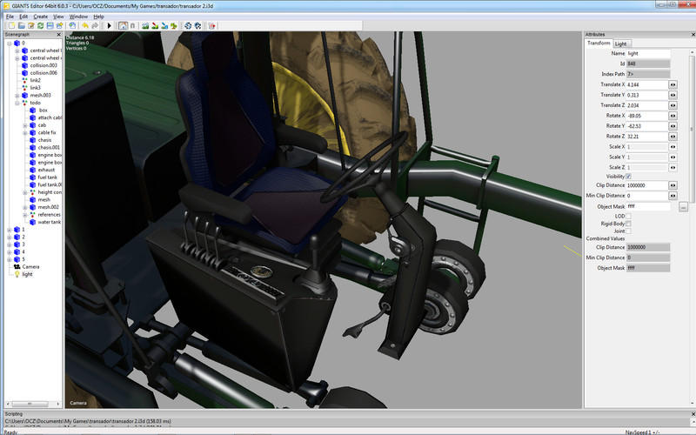Viewport: 696px width, 435px height.
Task: Click the Translate X stepper button
Action: (x=673, y=84)
